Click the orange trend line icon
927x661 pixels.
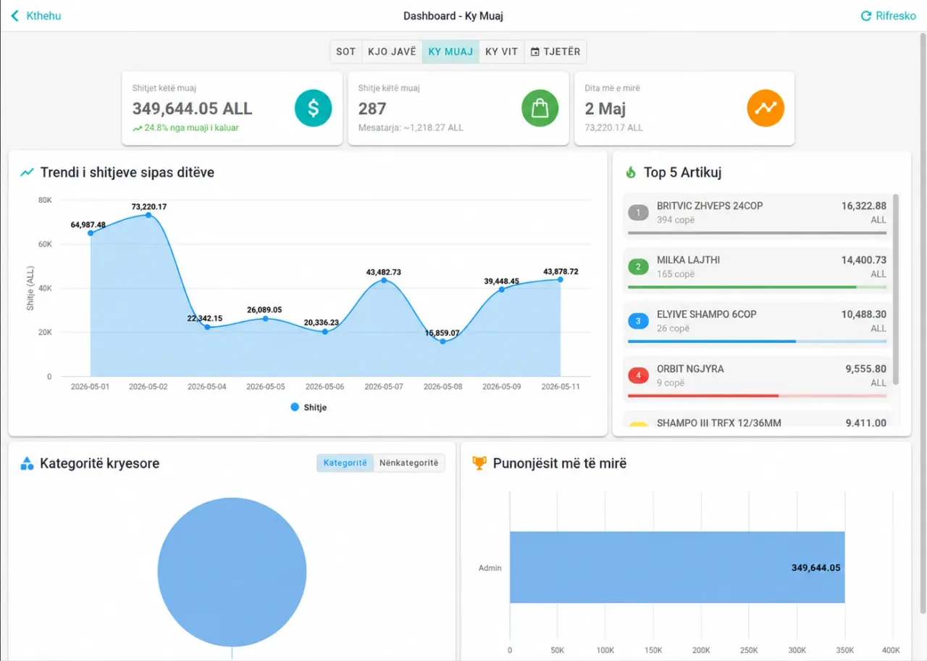pos(765,108)
